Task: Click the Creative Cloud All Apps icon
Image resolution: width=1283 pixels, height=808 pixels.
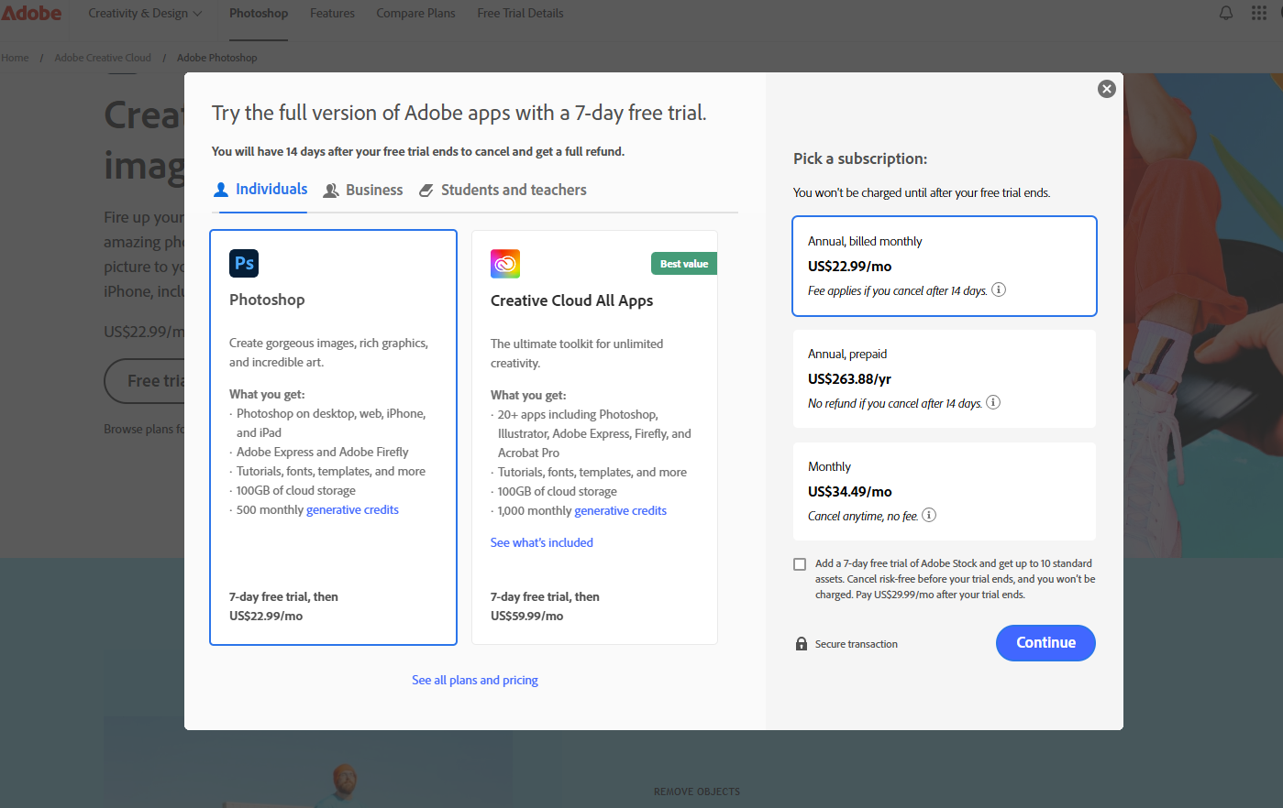Action: [x=504, y=263]
